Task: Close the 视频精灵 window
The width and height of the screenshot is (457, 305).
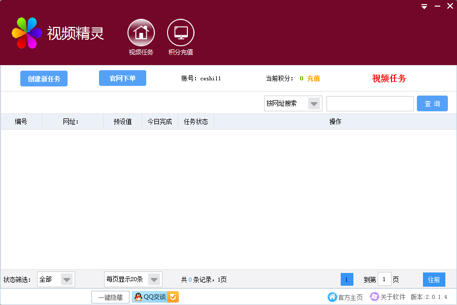Action: 450,6
